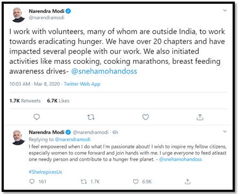Open share options for the main tweet
This screenshot has width=238, height=194.
pos(200,117)
